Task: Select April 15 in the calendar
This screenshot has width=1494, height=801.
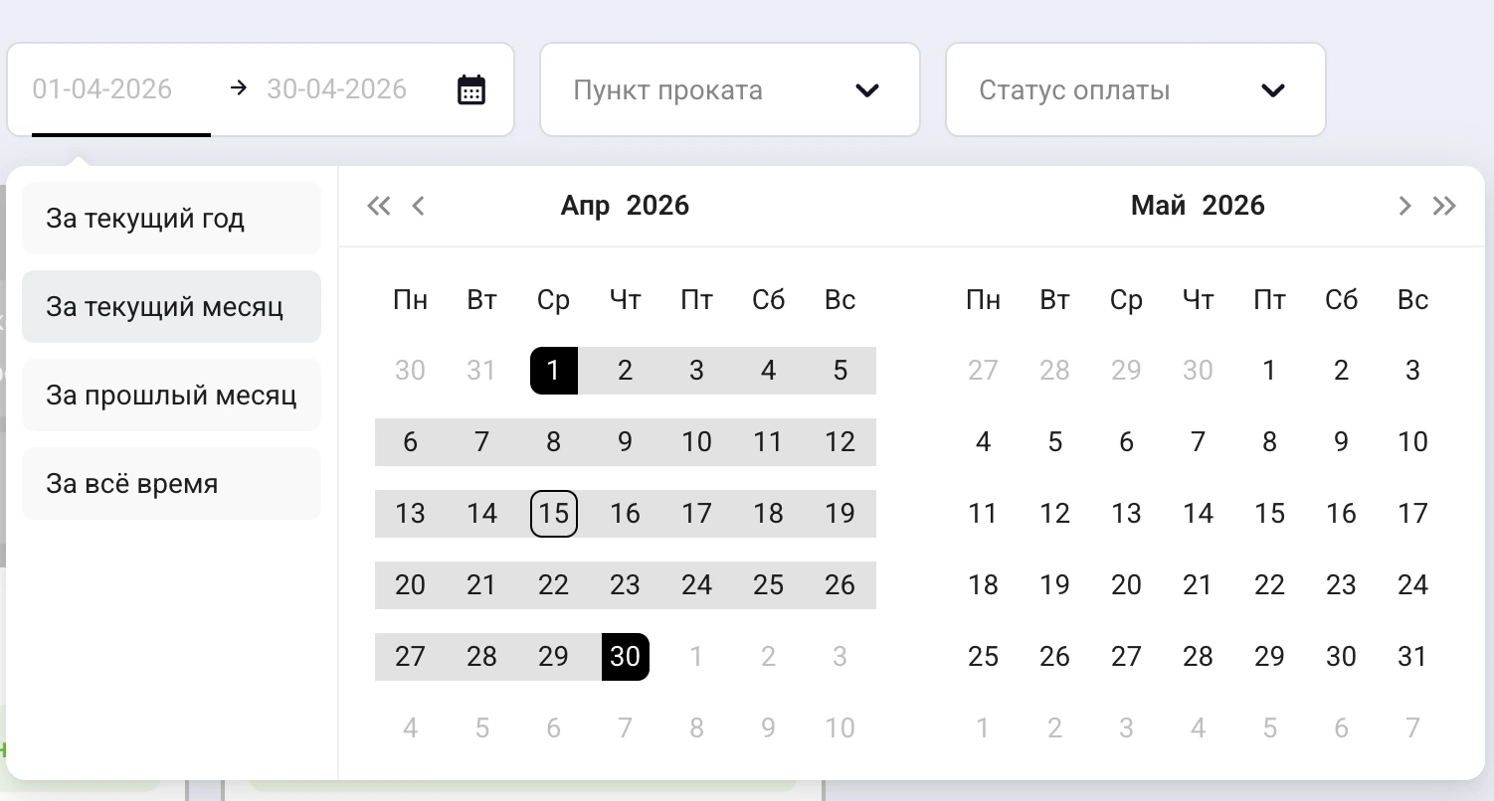Action: tap(553, 514)
